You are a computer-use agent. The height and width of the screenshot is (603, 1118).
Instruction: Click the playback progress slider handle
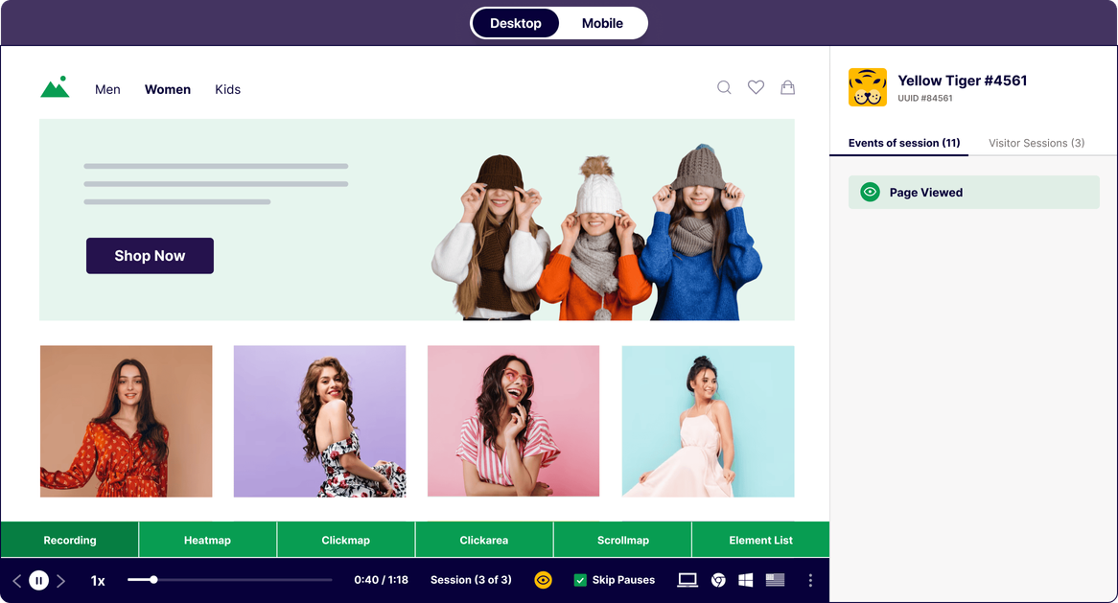click(153, 580)
